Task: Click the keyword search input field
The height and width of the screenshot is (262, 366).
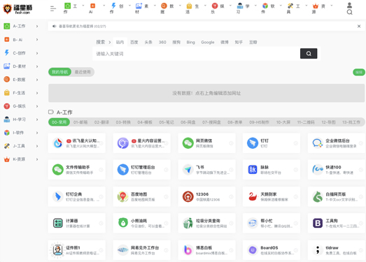Action: (196, 54)
